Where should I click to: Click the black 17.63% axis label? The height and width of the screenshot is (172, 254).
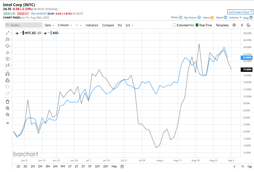(247, 69)
